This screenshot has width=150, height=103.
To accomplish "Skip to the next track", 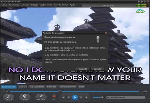I will pyautogui.click(x=86, y=98).
